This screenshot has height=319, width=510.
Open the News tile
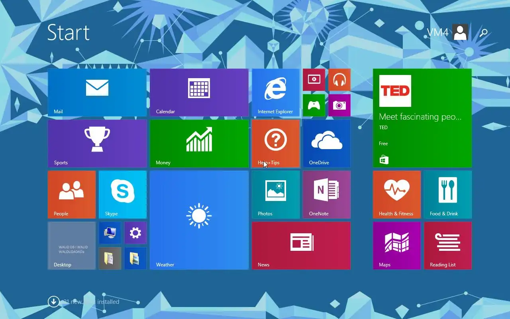pos(301,246)
